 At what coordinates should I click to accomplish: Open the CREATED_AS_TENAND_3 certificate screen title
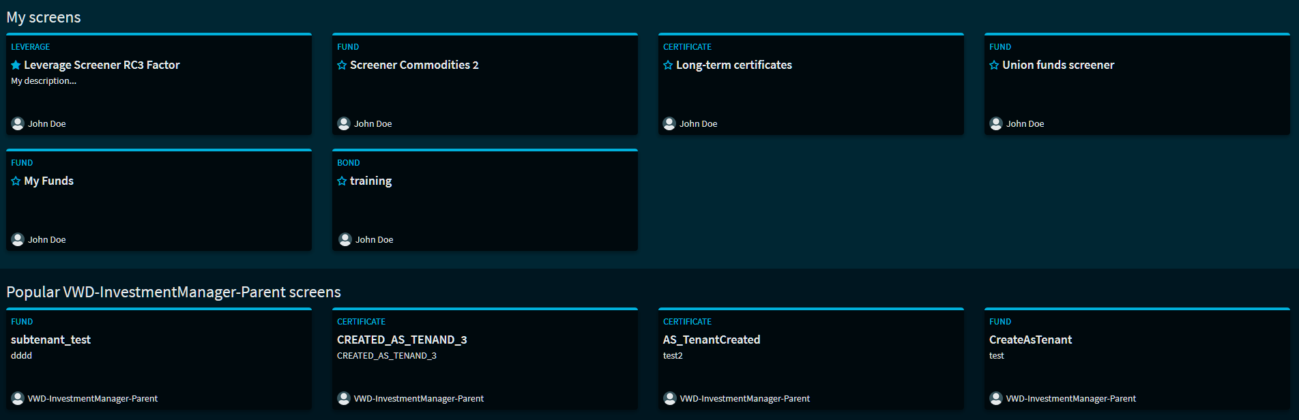(402, 340)
